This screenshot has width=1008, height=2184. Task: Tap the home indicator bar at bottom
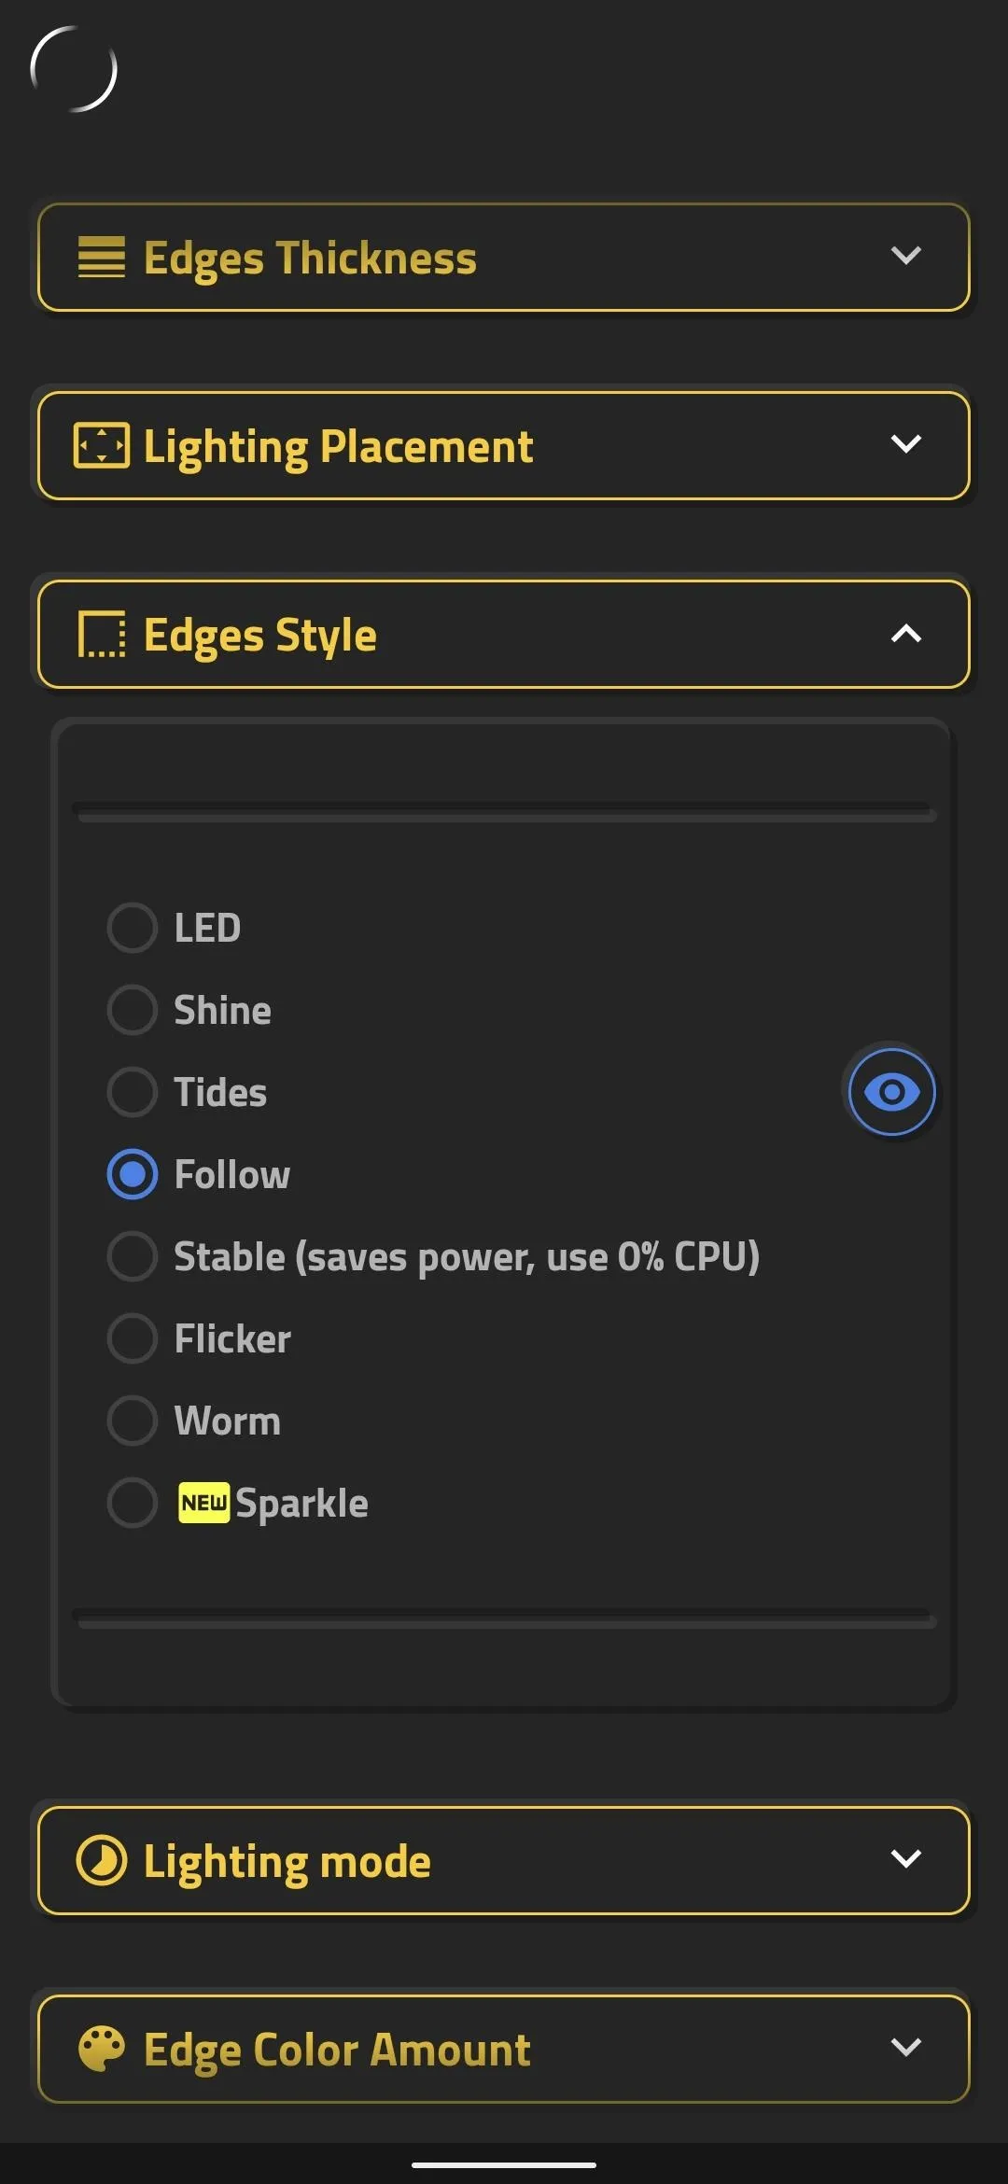[x=504, y=2164]
